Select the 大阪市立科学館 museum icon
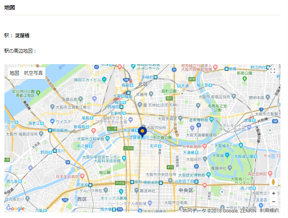The width and height of the screenshot is (288, 218). (x=107, y=138)
